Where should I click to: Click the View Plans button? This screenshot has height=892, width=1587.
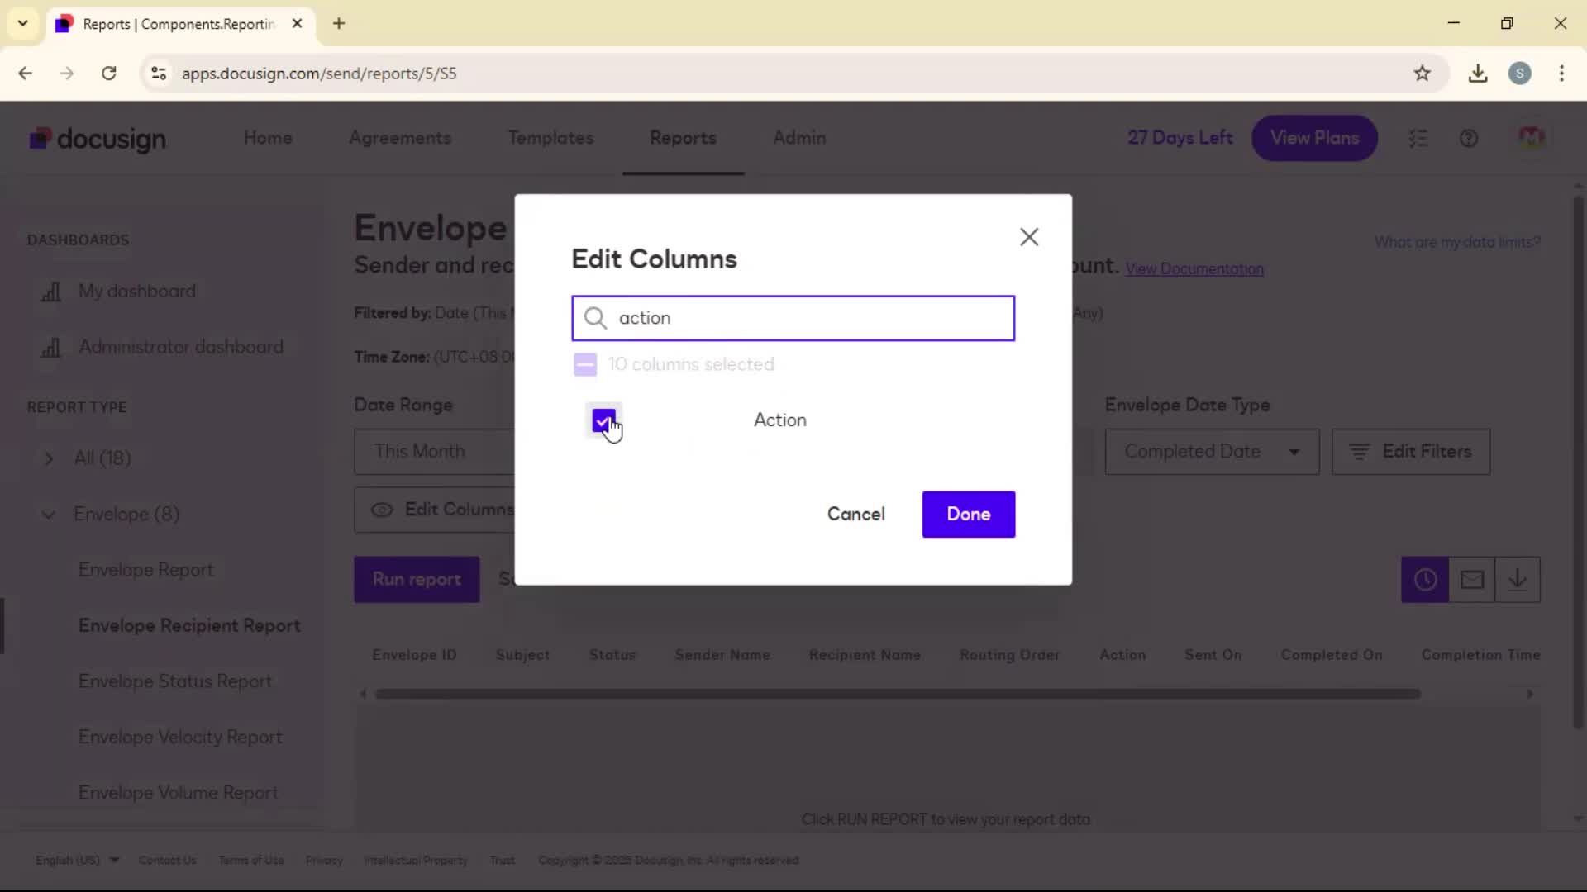coord(1314,138)
